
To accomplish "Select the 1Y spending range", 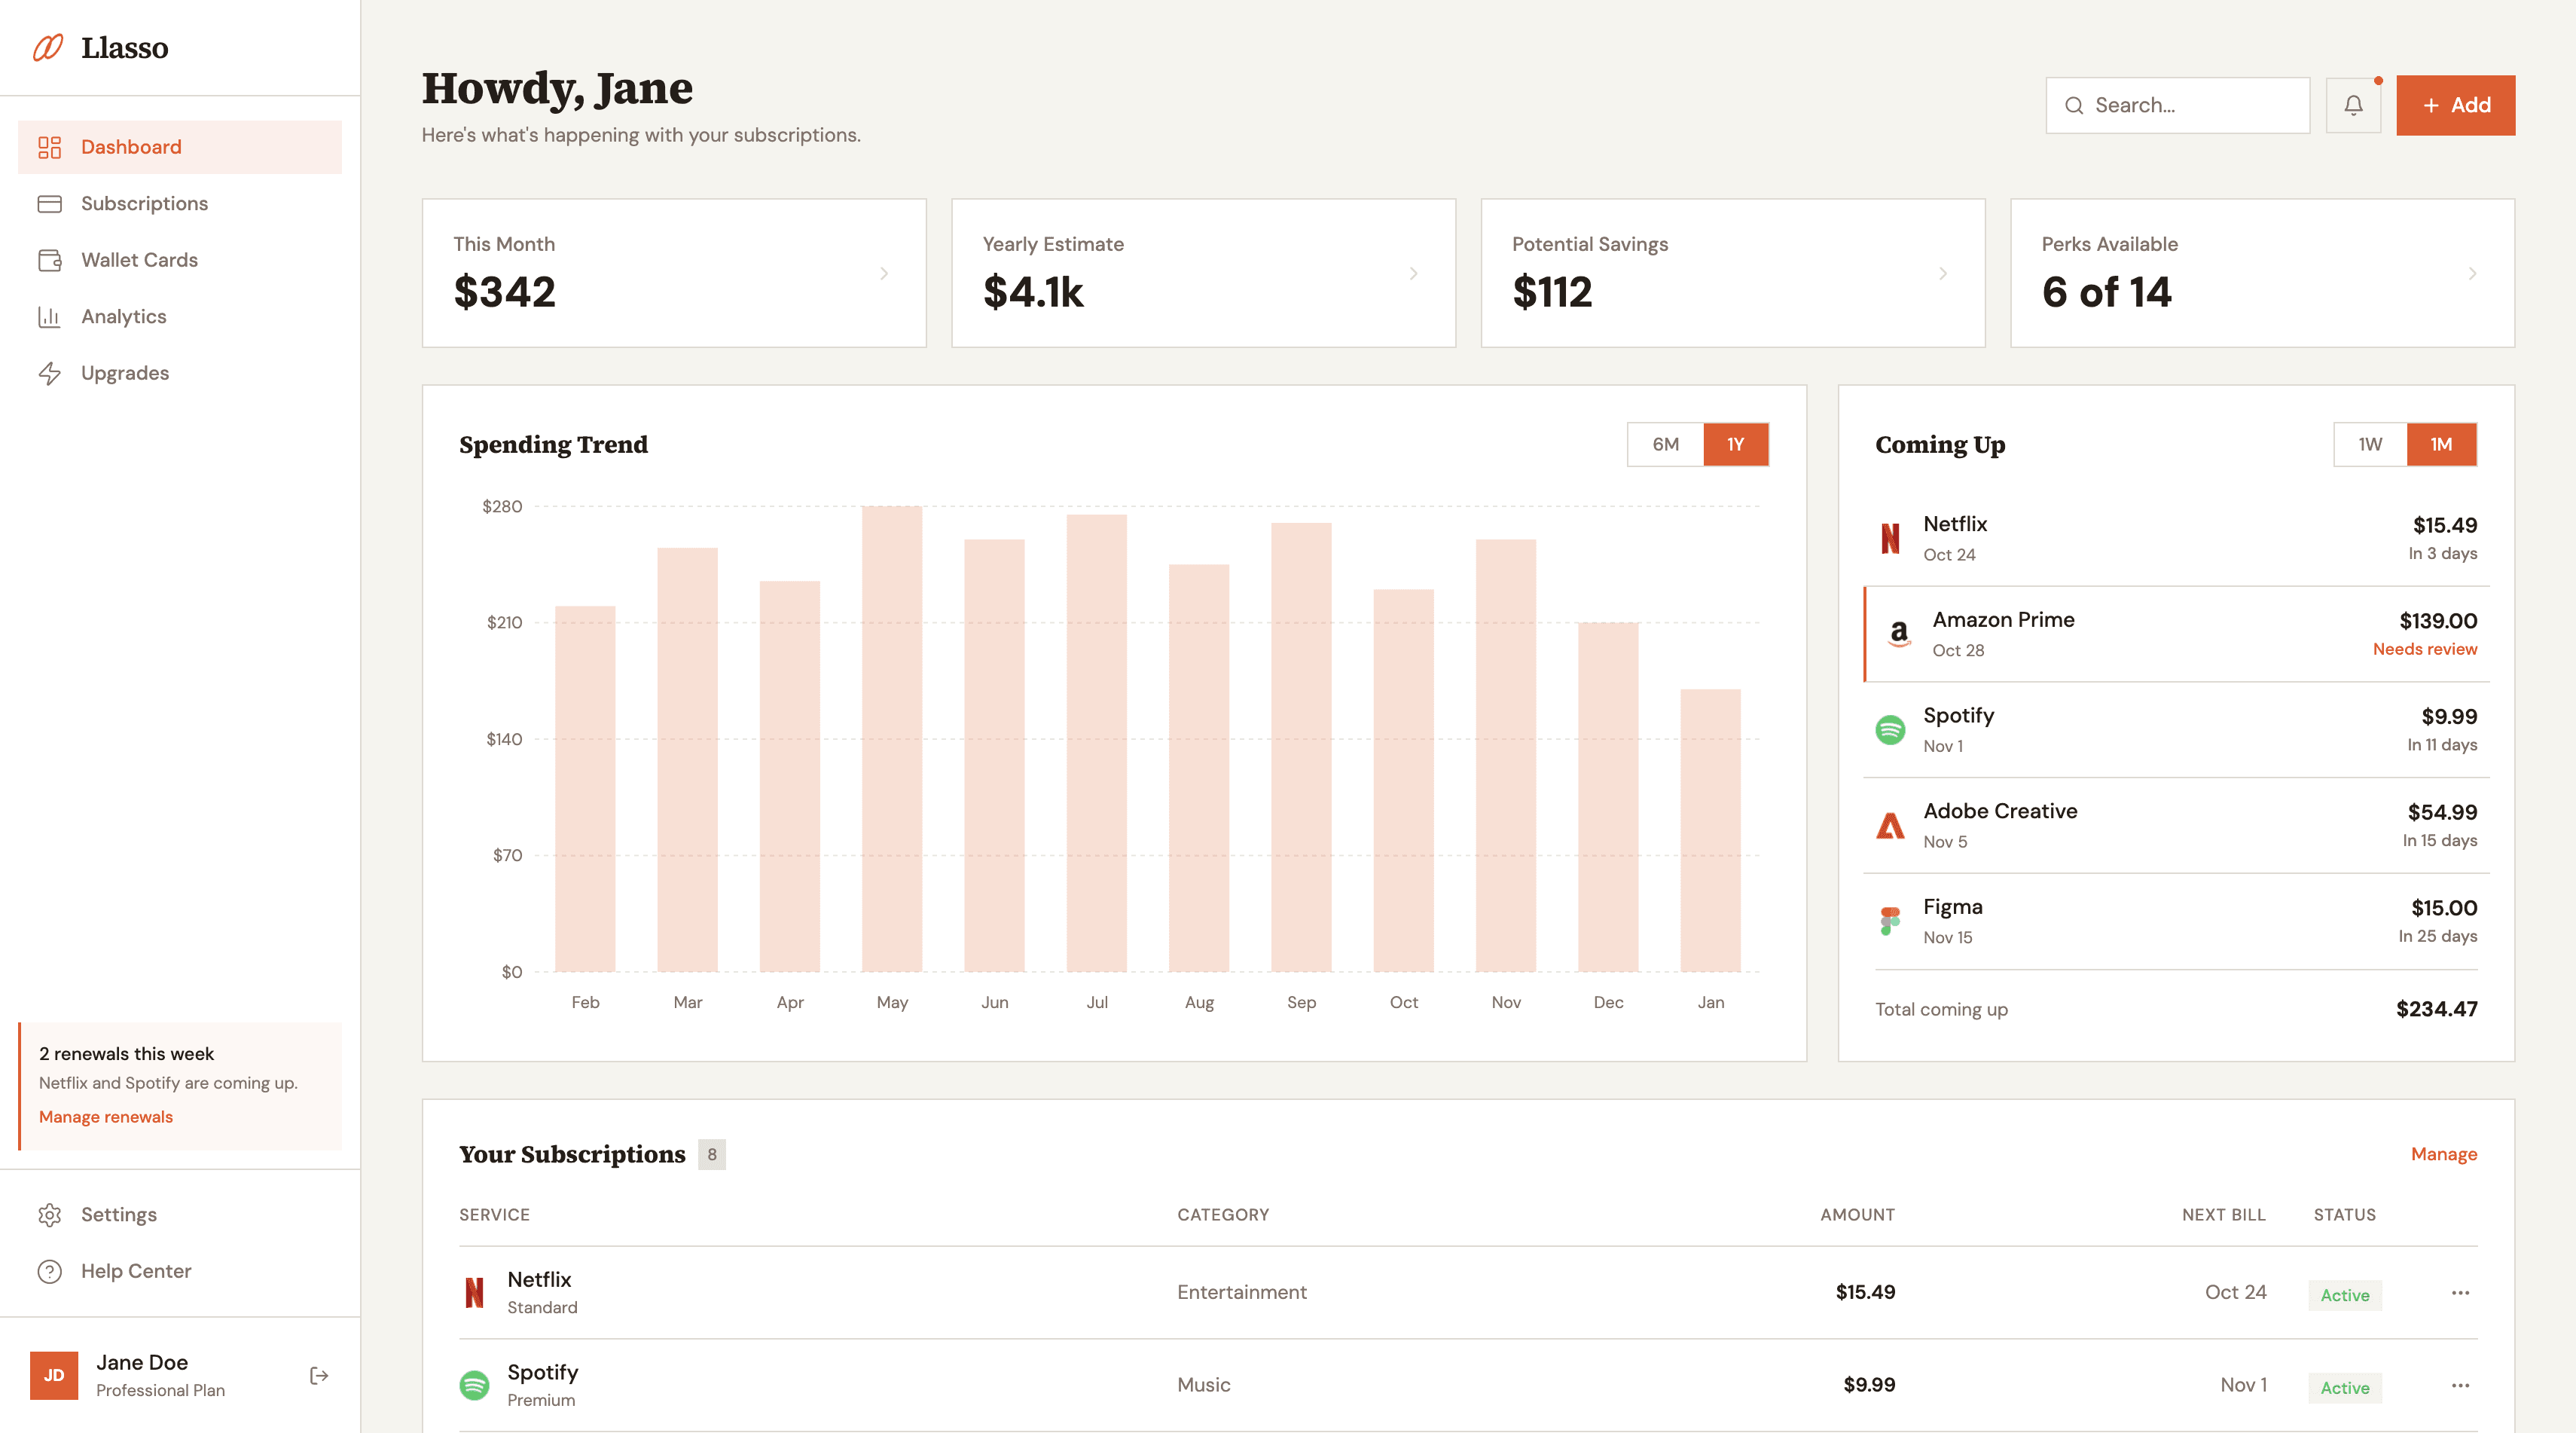I will point(1735,444).
